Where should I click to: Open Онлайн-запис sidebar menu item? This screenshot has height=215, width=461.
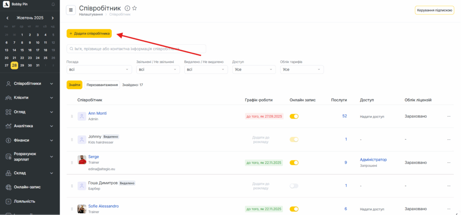click(30, 187)
